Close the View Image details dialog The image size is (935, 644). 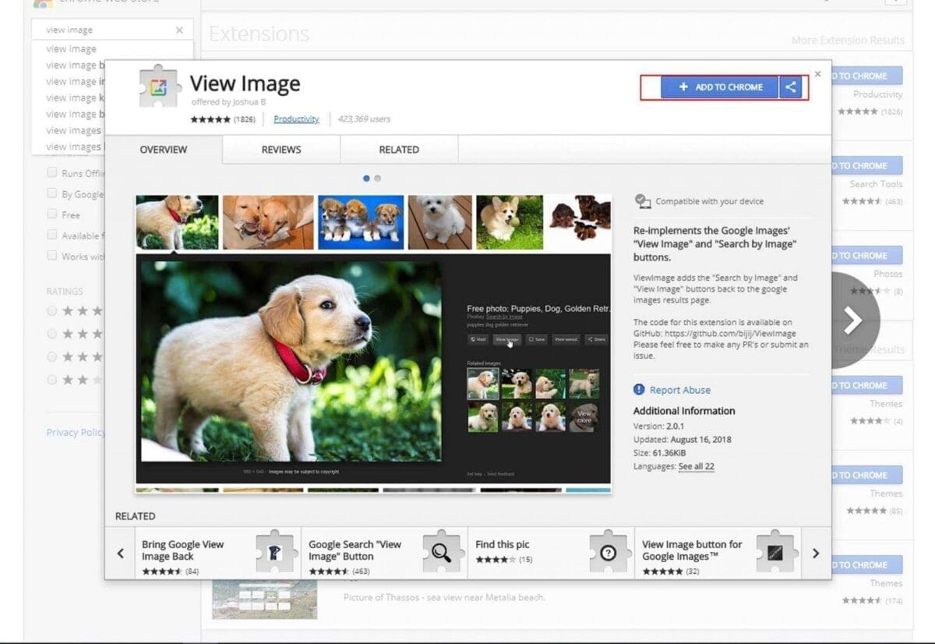[817, 74]
